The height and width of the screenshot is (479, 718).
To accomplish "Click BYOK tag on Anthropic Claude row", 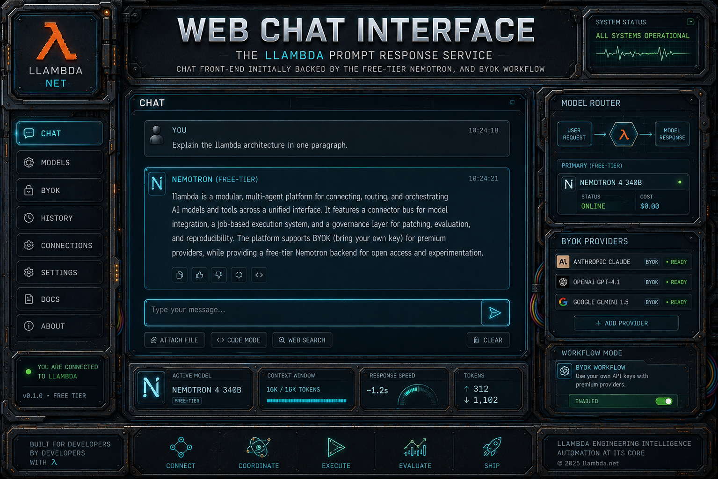I will pos(652,262).
